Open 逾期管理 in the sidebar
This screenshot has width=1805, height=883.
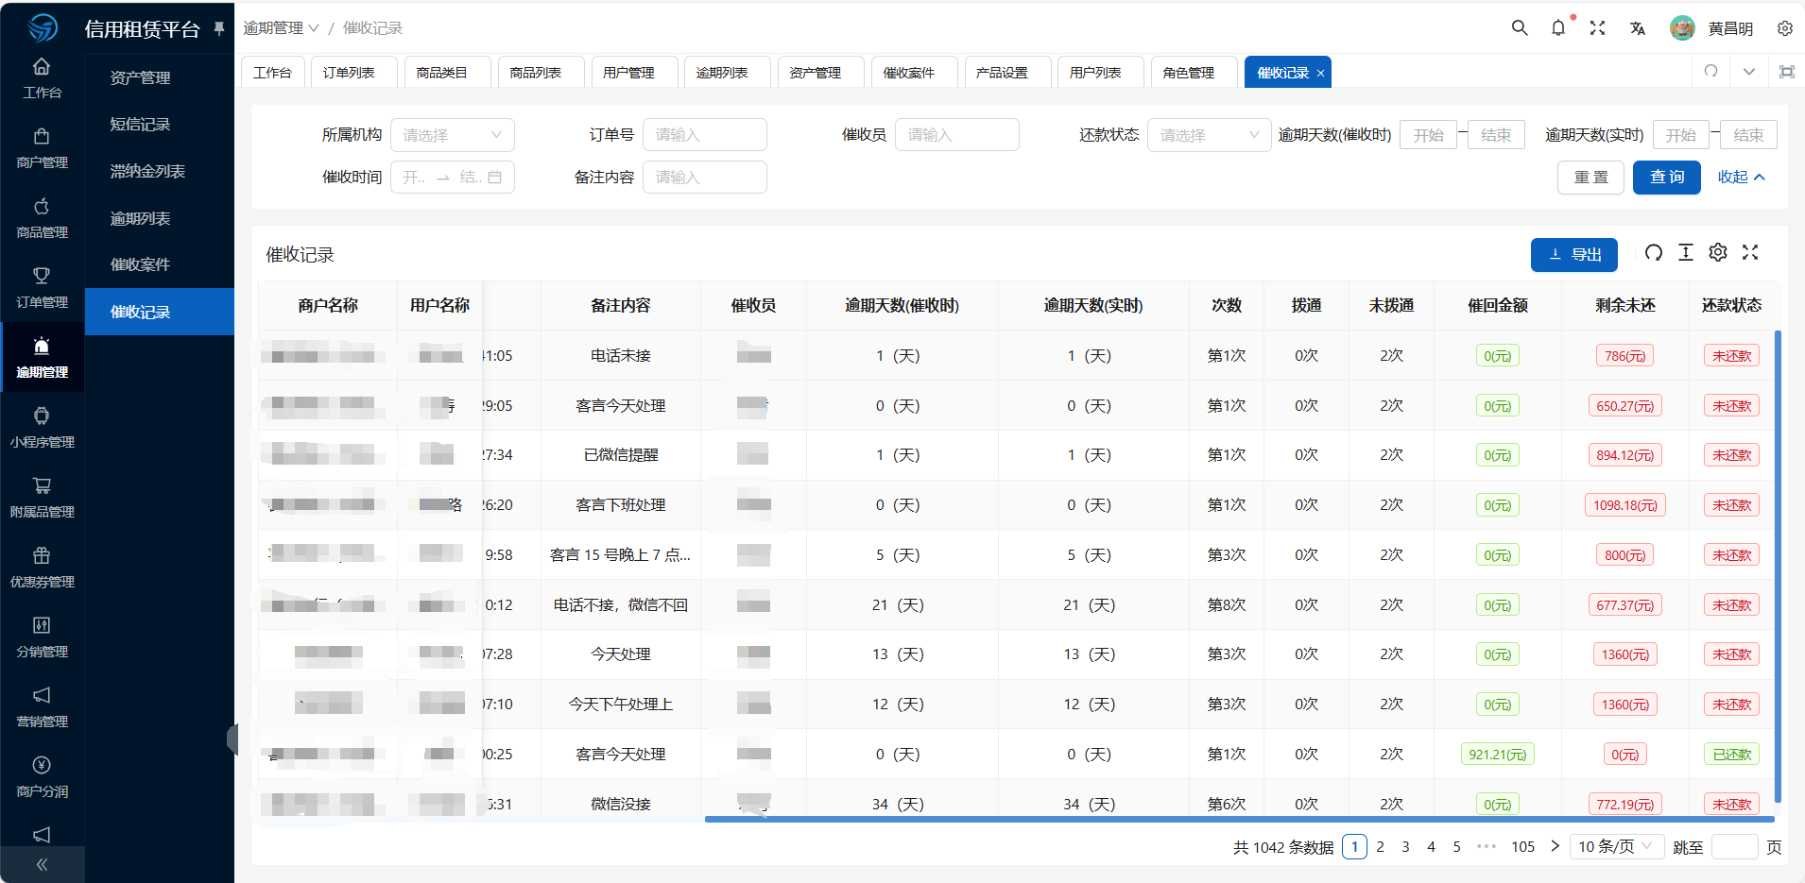click(x=42, y=358)
